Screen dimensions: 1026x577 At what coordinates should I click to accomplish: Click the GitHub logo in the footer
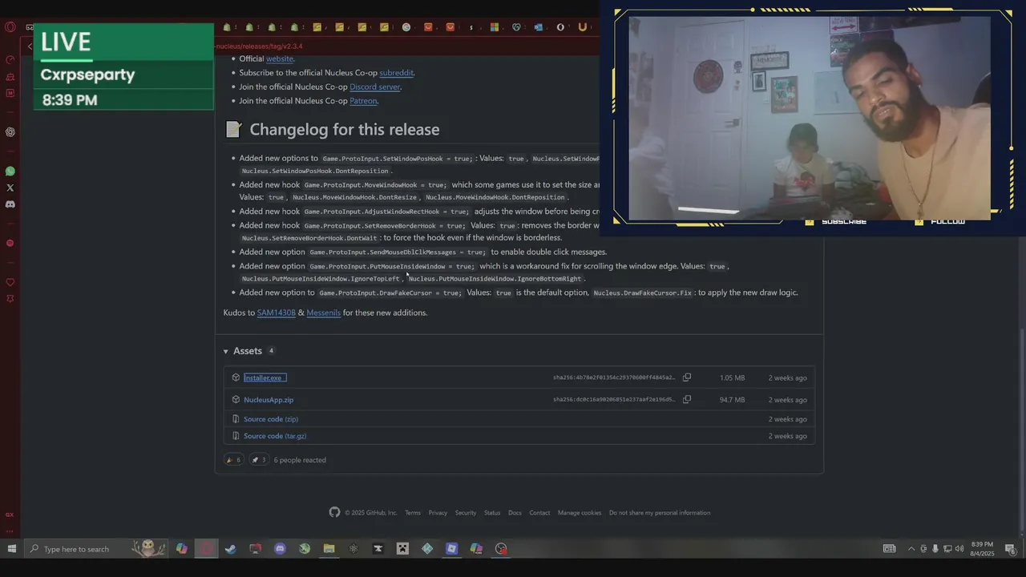click(335, 512)
